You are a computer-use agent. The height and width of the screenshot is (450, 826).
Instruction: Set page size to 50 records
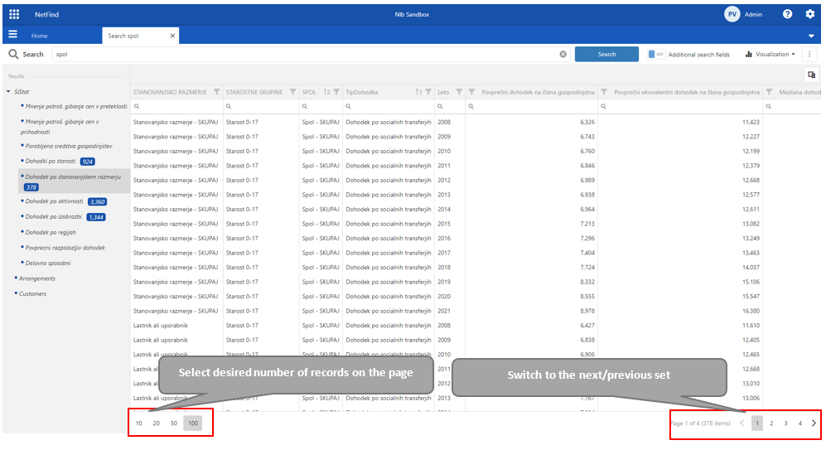coord(174,423)
